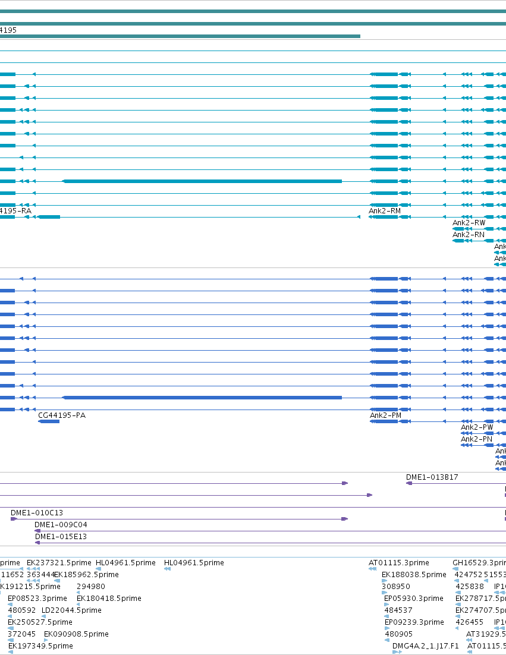506x655 pixels.
Task: Click the short teal gene bar ending mid-screen
Action: [x=180, y=36]
